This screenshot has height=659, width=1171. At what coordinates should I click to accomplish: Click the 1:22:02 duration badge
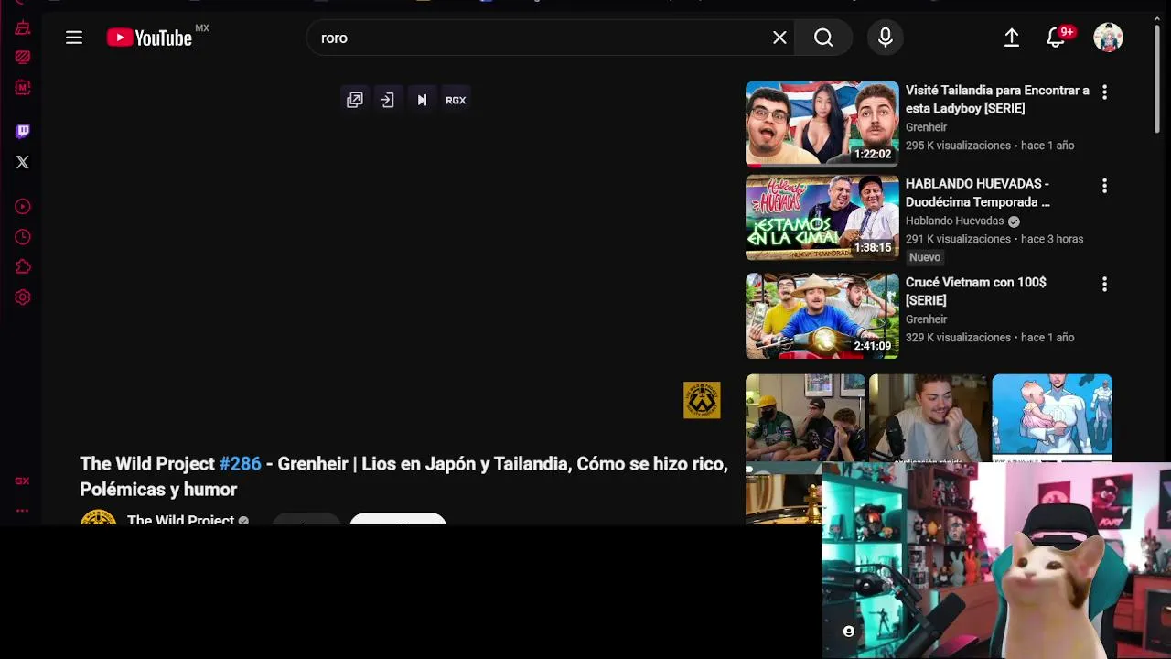[873, 154]
